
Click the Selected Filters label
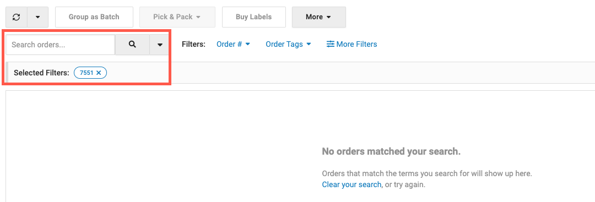click(x=41, y=73)
